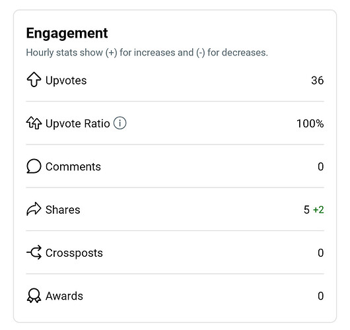Click the shares total count 5
The image size is (350, 330).
click(306, 210)
